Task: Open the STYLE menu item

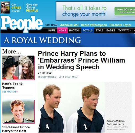Action: [x=100, y=30]
